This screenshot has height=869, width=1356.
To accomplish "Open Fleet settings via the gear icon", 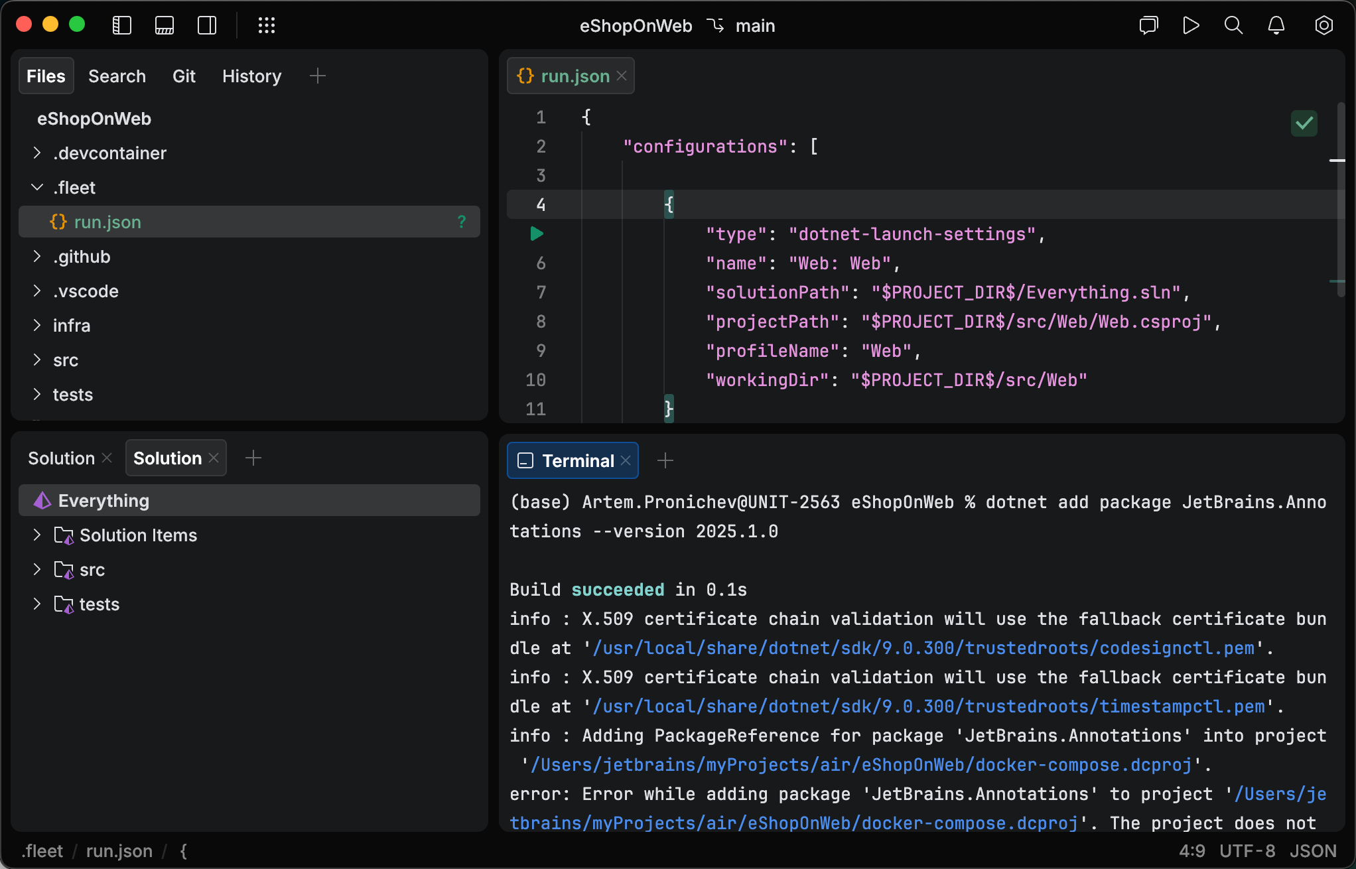I will 1323,25.
